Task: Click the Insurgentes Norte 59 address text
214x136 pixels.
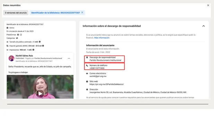Action: (x=138, y=93)
